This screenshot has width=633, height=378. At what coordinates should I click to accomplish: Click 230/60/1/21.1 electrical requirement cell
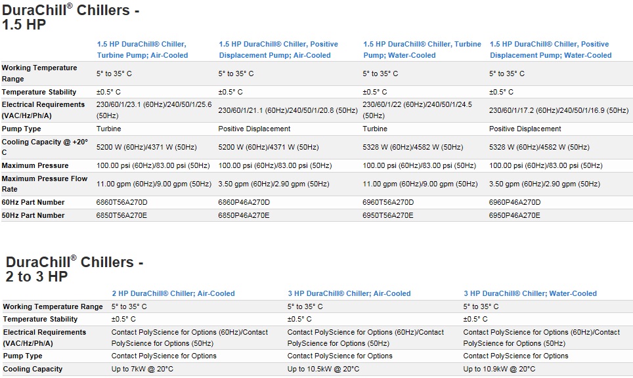[288, 110]
